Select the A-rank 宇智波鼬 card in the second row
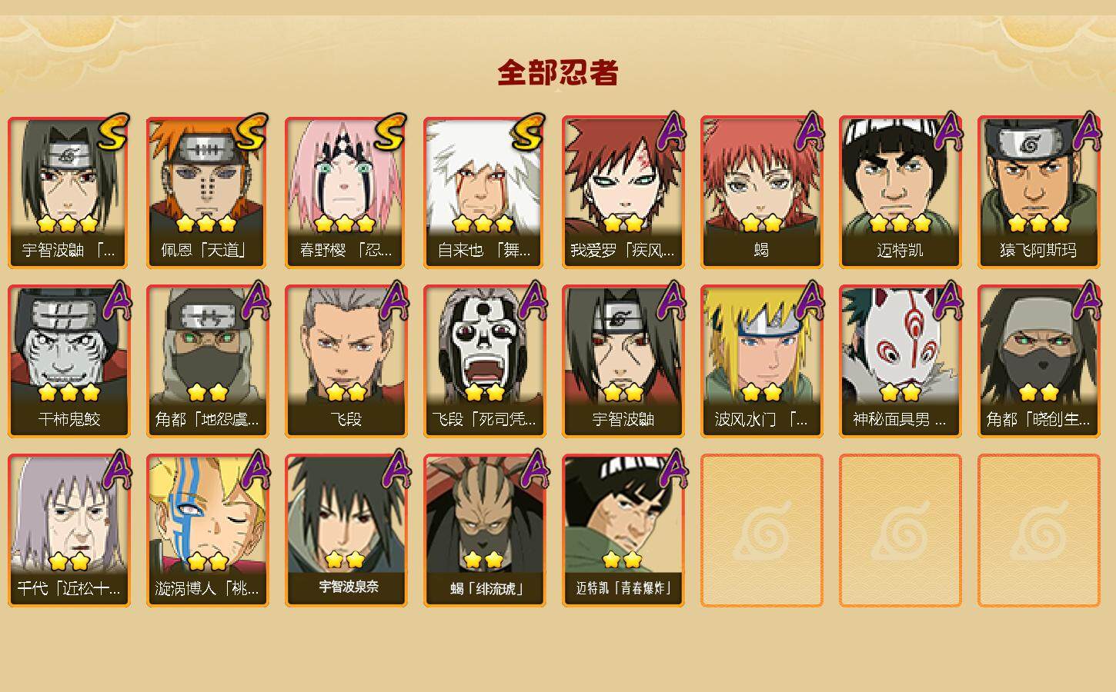This screenshot has height=692, width=1116. click(x=623, y=361)
